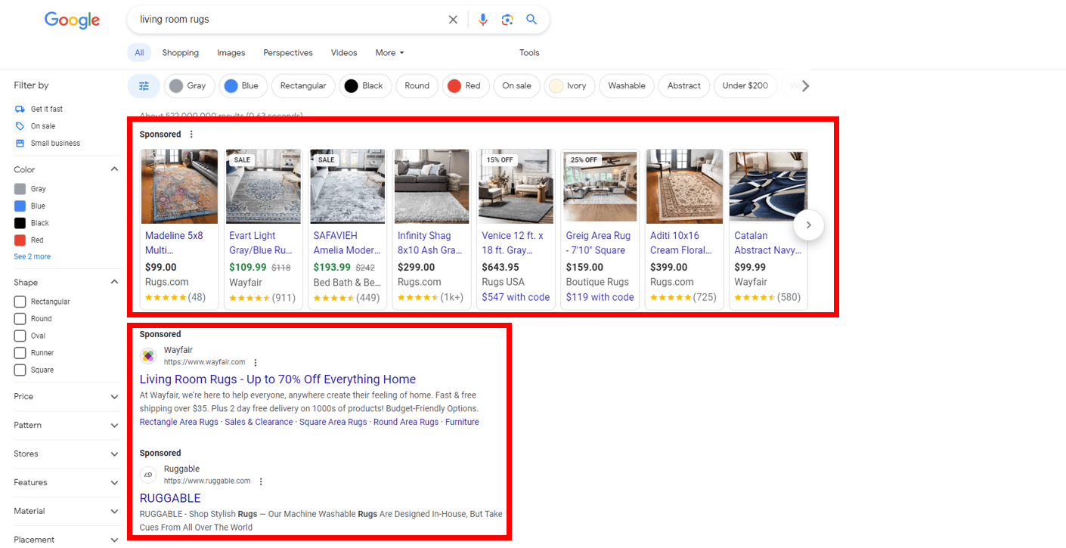Switch to the Shopping tab
Viewport: 1066px width, 548px height.
pos(181,53)
